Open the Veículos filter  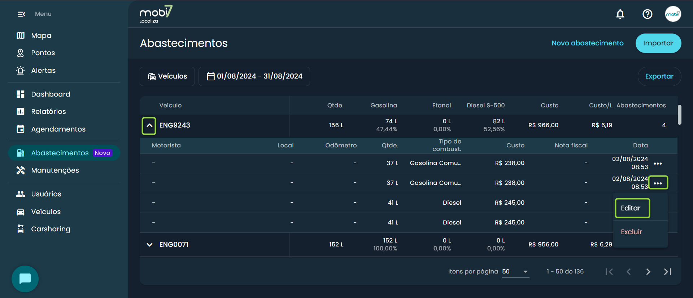pos(167,76)
